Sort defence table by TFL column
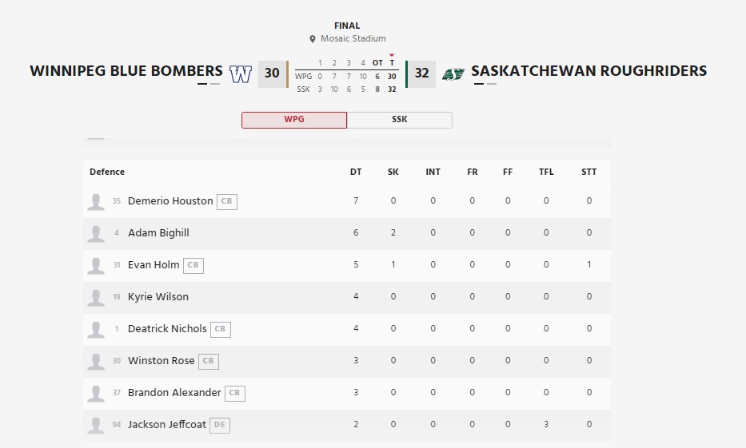 546,172
